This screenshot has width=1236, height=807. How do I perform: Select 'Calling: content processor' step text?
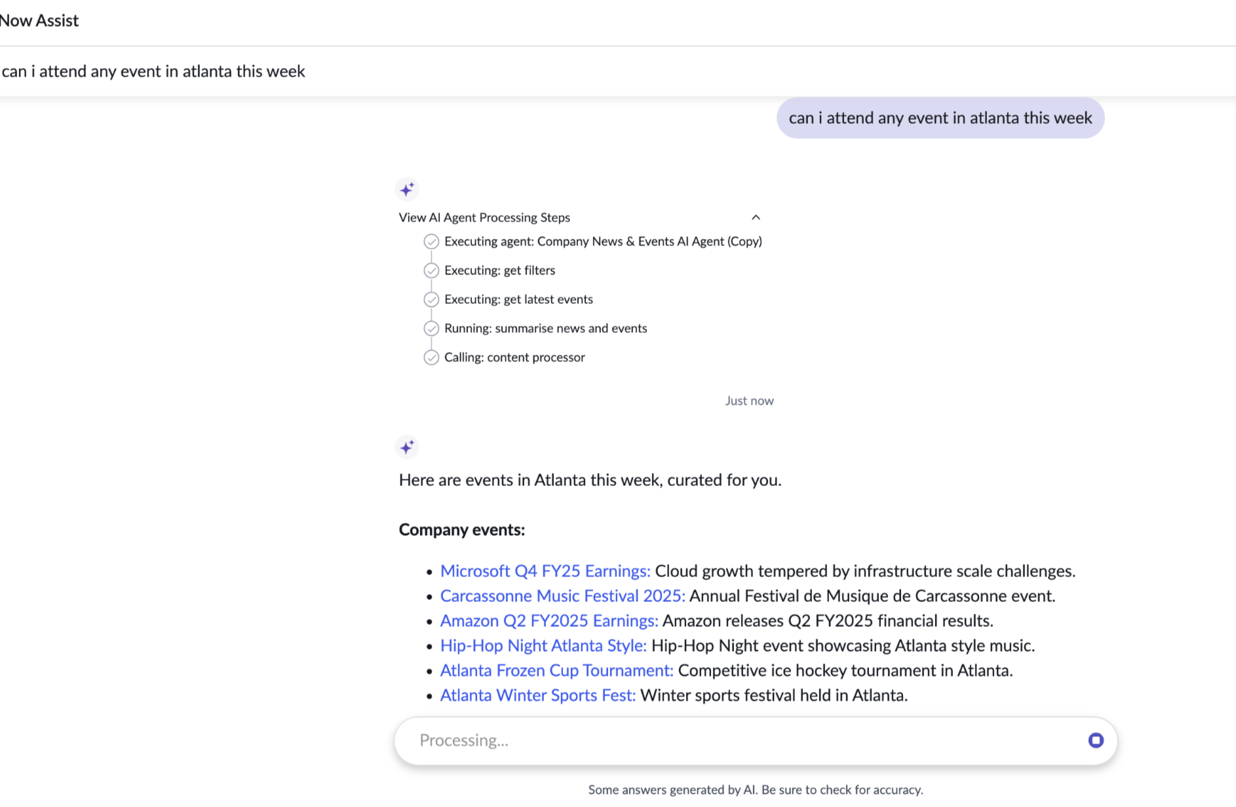(x=514, y=358)
